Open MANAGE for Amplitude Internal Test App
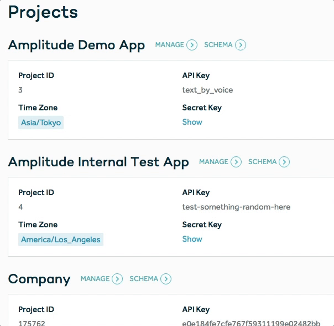Viewport: 334px width, 326px height. click(x=213, y=162)
